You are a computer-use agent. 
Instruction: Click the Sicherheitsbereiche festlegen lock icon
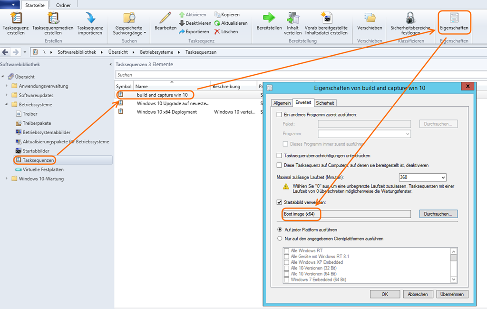click(410, 18)
